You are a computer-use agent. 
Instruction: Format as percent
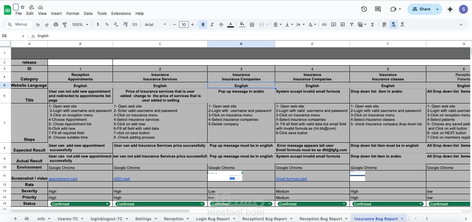click(x=107, y=24)
